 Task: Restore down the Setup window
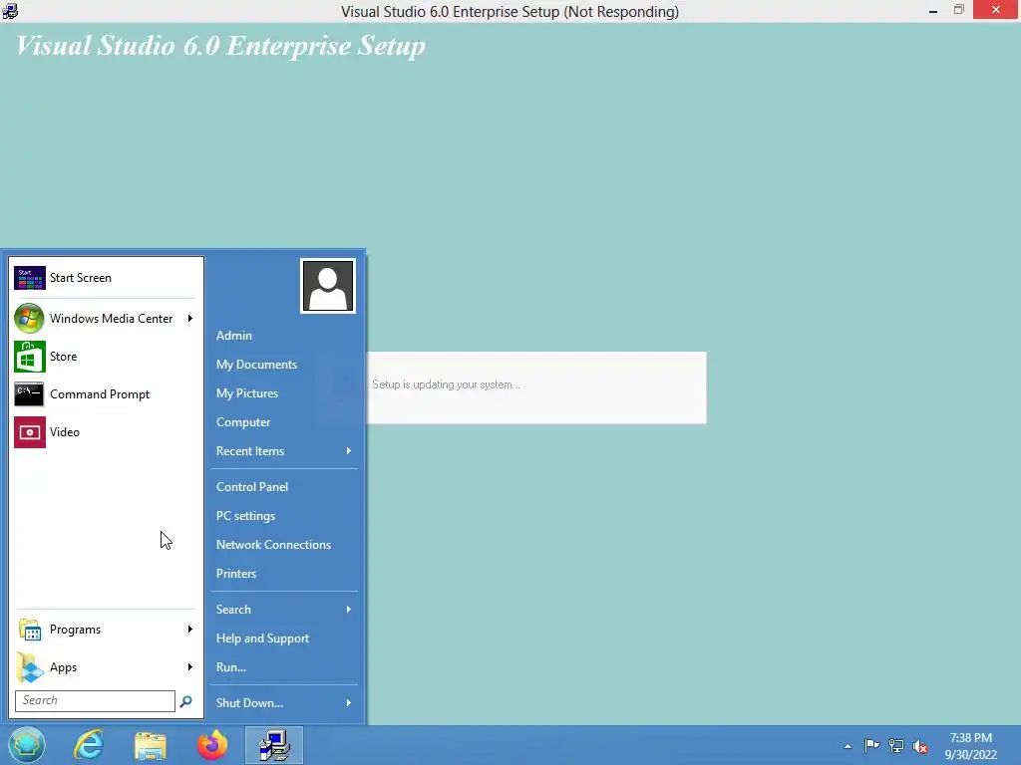[959, 10]
